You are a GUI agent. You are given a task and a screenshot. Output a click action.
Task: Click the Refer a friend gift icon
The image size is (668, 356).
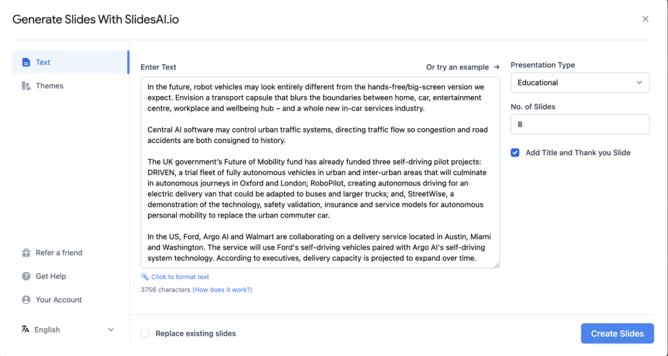pos(26,253)
